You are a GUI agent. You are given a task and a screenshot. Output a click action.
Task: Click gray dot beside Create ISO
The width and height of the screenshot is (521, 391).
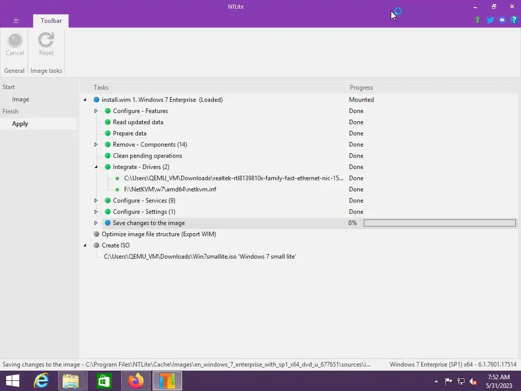96,245
